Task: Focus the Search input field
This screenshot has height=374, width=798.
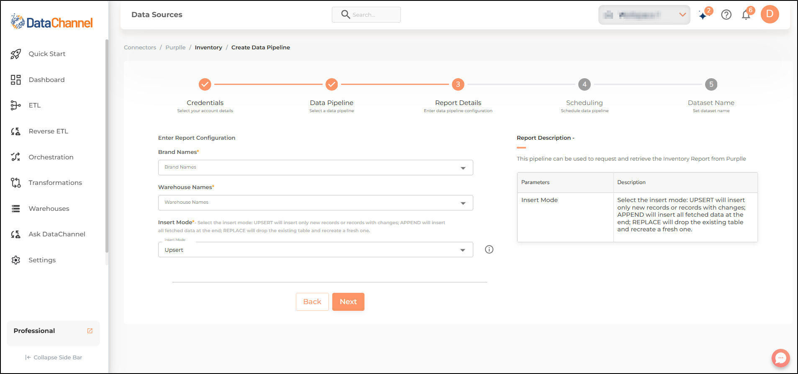Action: [x=366, y=15]
